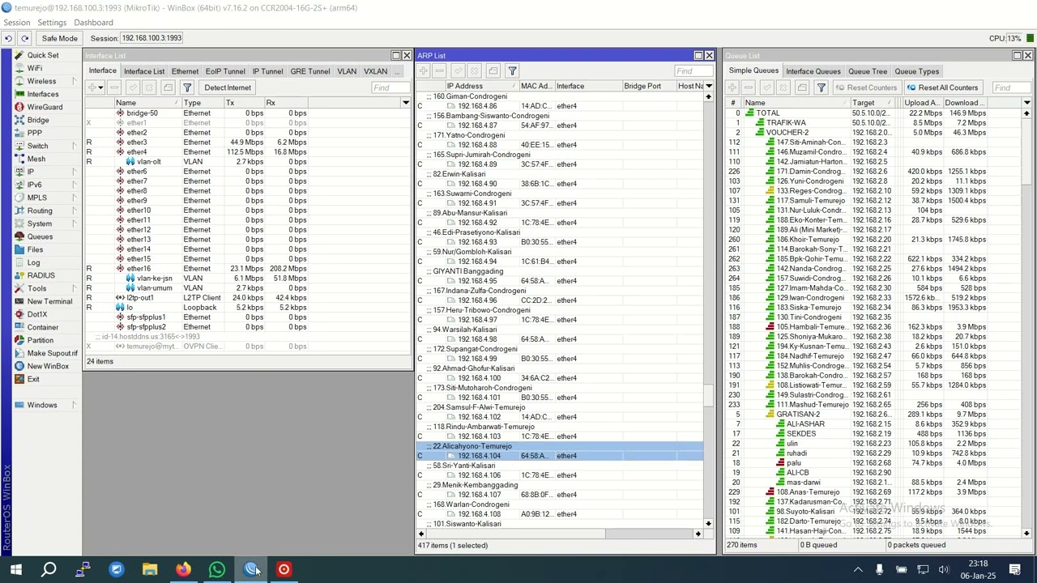Click disable X icon in ARP List toolbar
This screenshot has width=1037, height=583.
pos(476,71)
